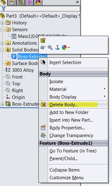Open the Appearances dropdown arrow

pos(69,47)
